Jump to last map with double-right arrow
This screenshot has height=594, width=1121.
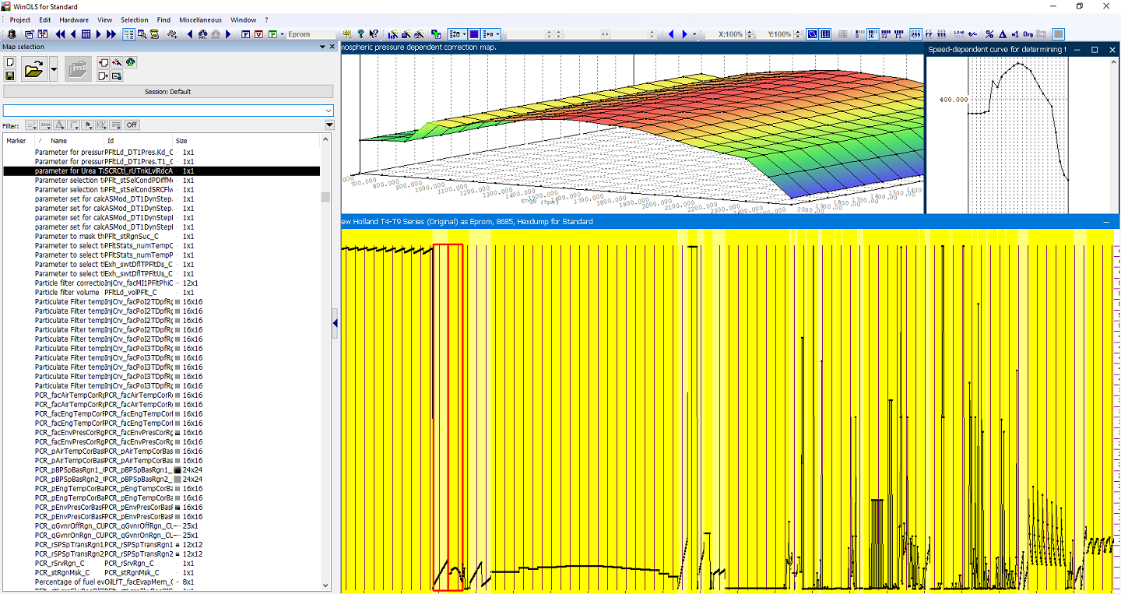[111, 34]
